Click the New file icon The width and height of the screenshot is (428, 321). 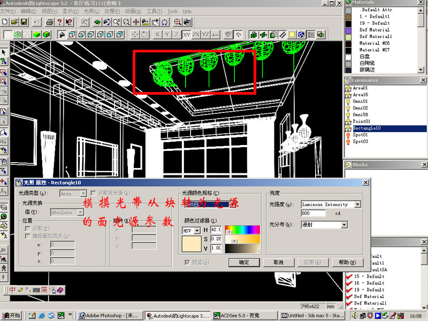click(x=5, y=22)
